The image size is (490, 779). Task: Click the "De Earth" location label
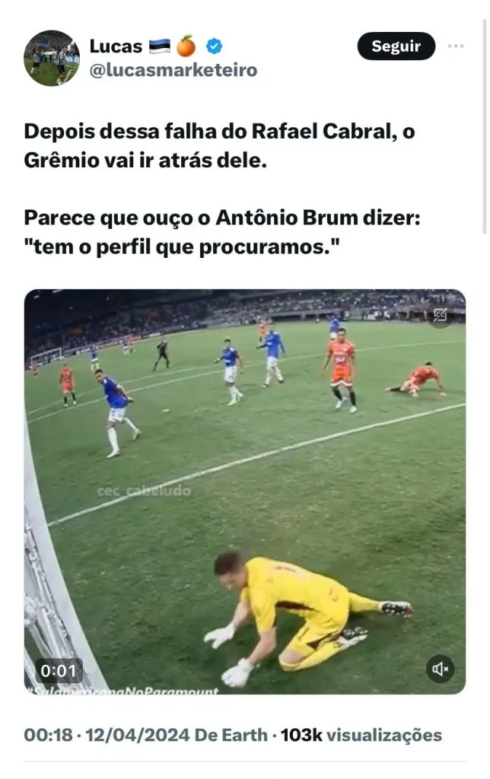click(x=231, y=735)
